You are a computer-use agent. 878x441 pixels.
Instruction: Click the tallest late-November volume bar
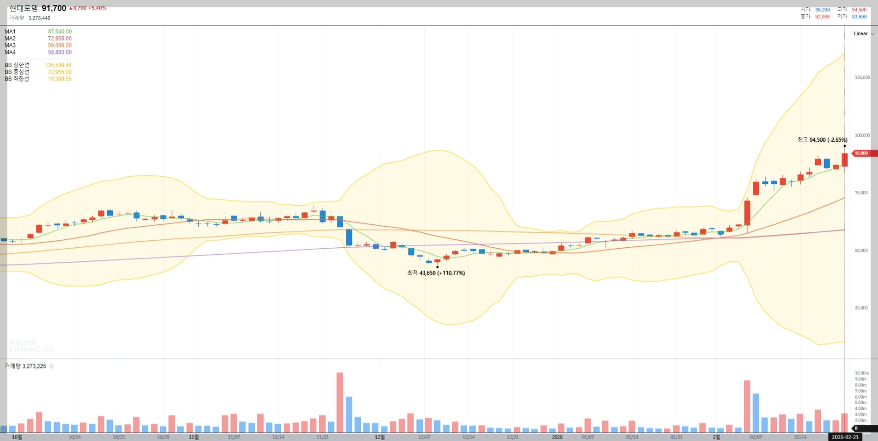(x=340, y=402)
